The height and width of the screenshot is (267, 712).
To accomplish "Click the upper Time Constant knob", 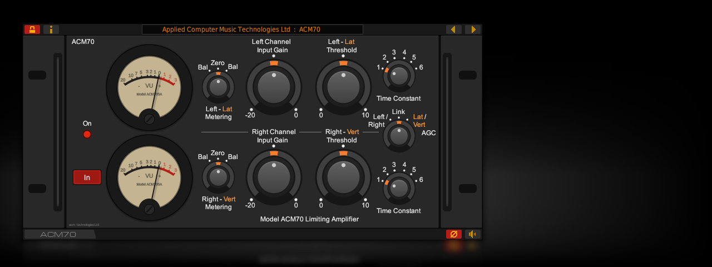I will [x=399, y=76].
